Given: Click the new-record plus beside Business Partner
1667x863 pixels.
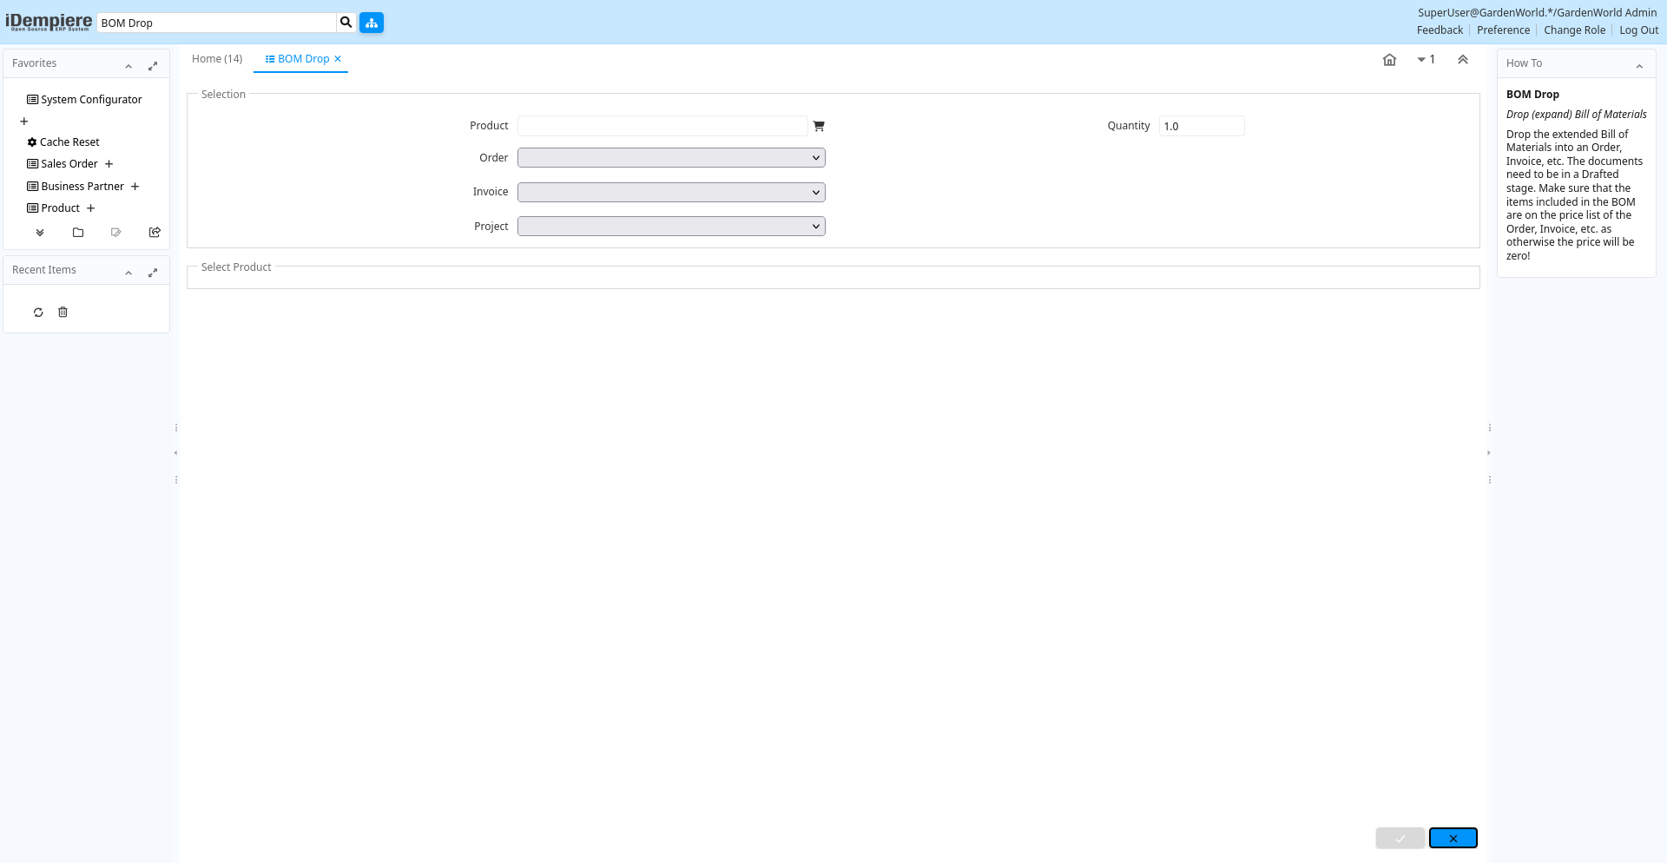Looking at the screenshot, I should pos(135,187).
